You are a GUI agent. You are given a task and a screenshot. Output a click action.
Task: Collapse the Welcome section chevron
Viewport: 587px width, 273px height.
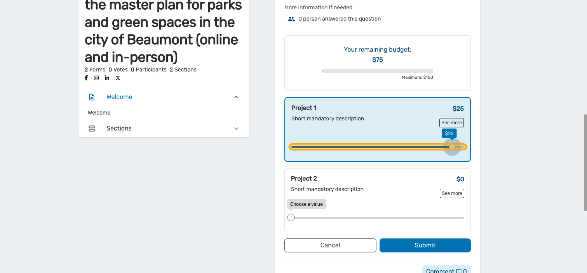236,97
